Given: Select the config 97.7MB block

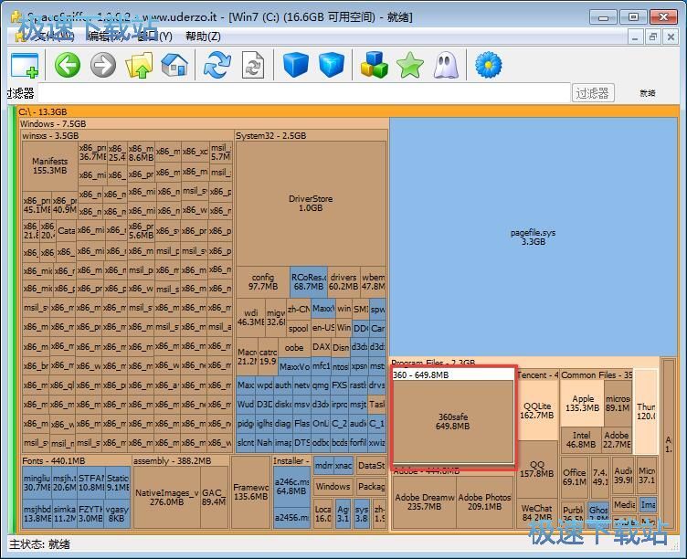Looking at the screenshot, I should click(x=263, y=281).
